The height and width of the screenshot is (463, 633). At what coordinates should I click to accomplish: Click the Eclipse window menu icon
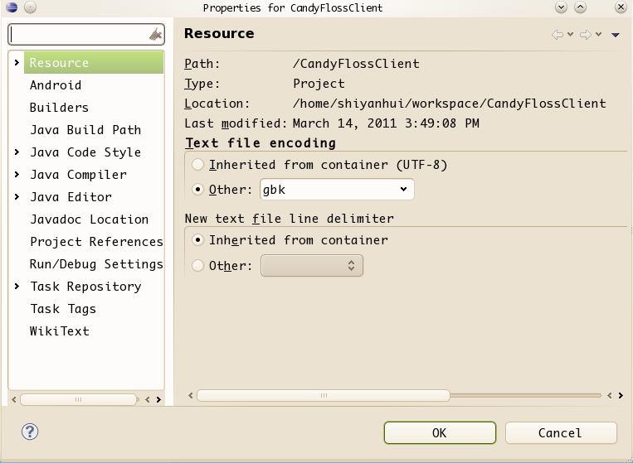pyautogui.click(x=11, y=7)
